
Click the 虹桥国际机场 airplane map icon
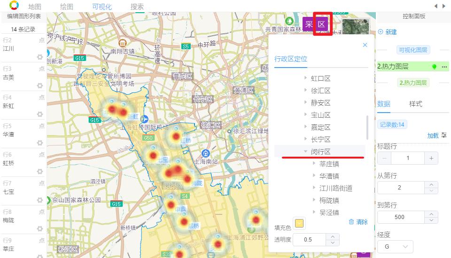[145, 119]
